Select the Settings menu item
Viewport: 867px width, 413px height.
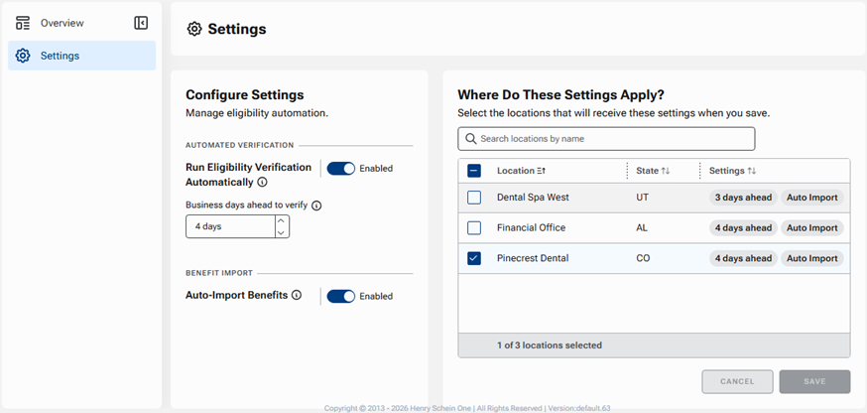tap(81, 56)
